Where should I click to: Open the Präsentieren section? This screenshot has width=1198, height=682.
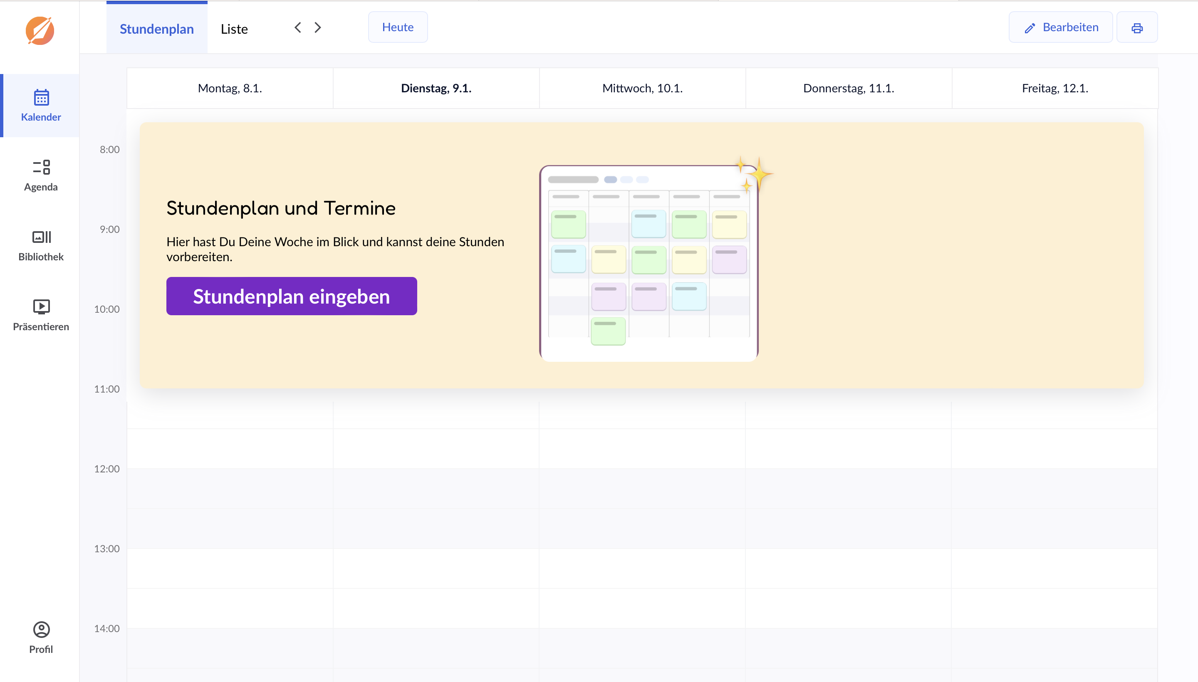pyautogui.click(x=40, y=315)
